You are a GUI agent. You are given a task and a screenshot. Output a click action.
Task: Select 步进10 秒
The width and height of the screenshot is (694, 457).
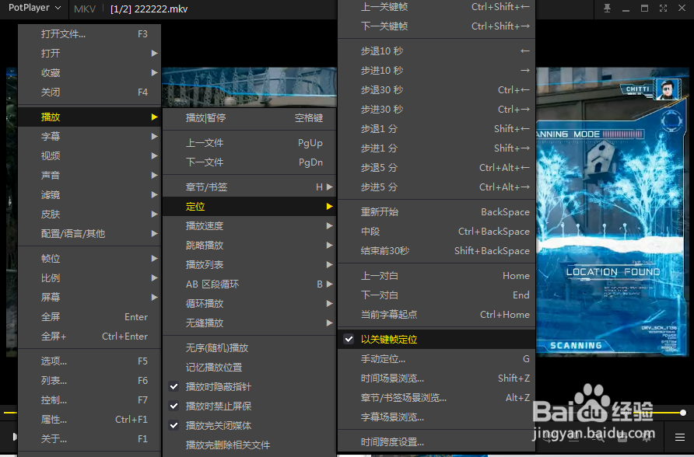436,71
